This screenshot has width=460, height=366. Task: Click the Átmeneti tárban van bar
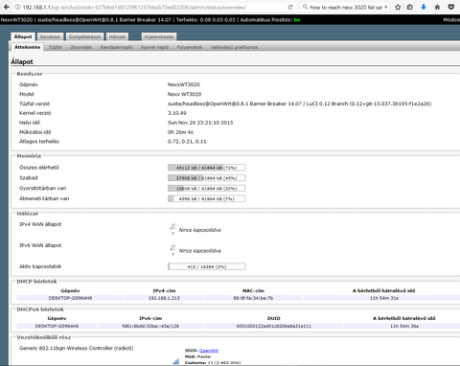point(206,198)
